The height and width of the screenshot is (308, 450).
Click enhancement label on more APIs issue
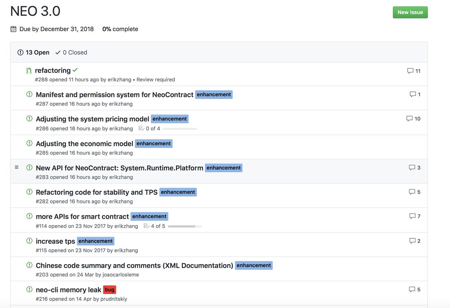[150, 217]
